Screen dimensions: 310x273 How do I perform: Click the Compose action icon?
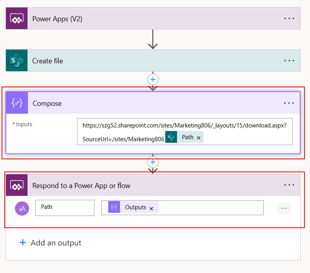17,103
